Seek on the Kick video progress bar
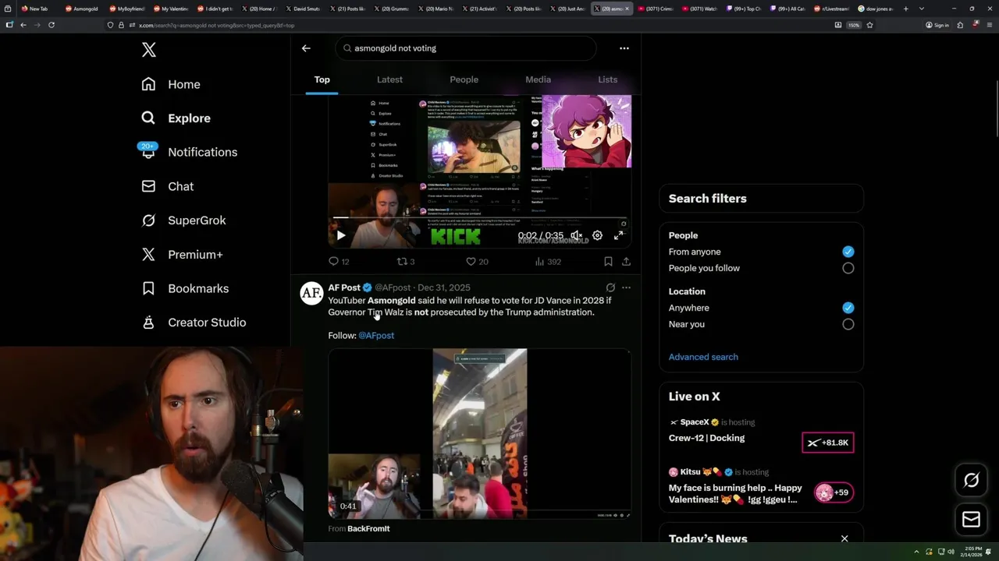 [479, 218]
